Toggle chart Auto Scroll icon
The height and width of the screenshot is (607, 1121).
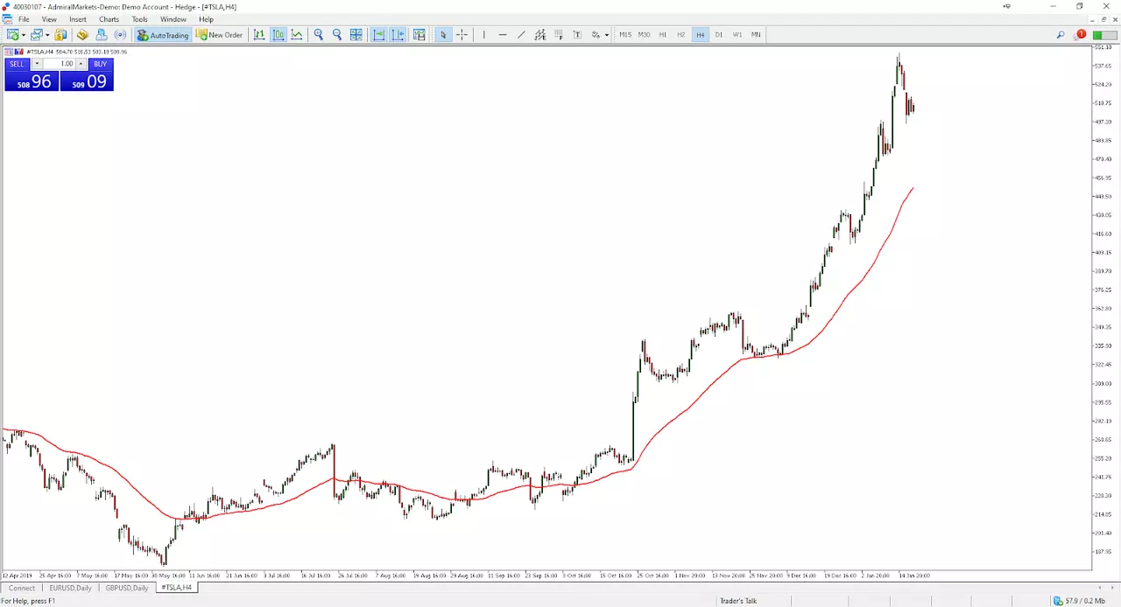pos(379,35)
